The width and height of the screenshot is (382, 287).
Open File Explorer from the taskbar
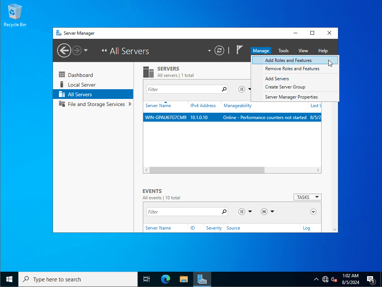pyautogui.click(x=184, y=279)
